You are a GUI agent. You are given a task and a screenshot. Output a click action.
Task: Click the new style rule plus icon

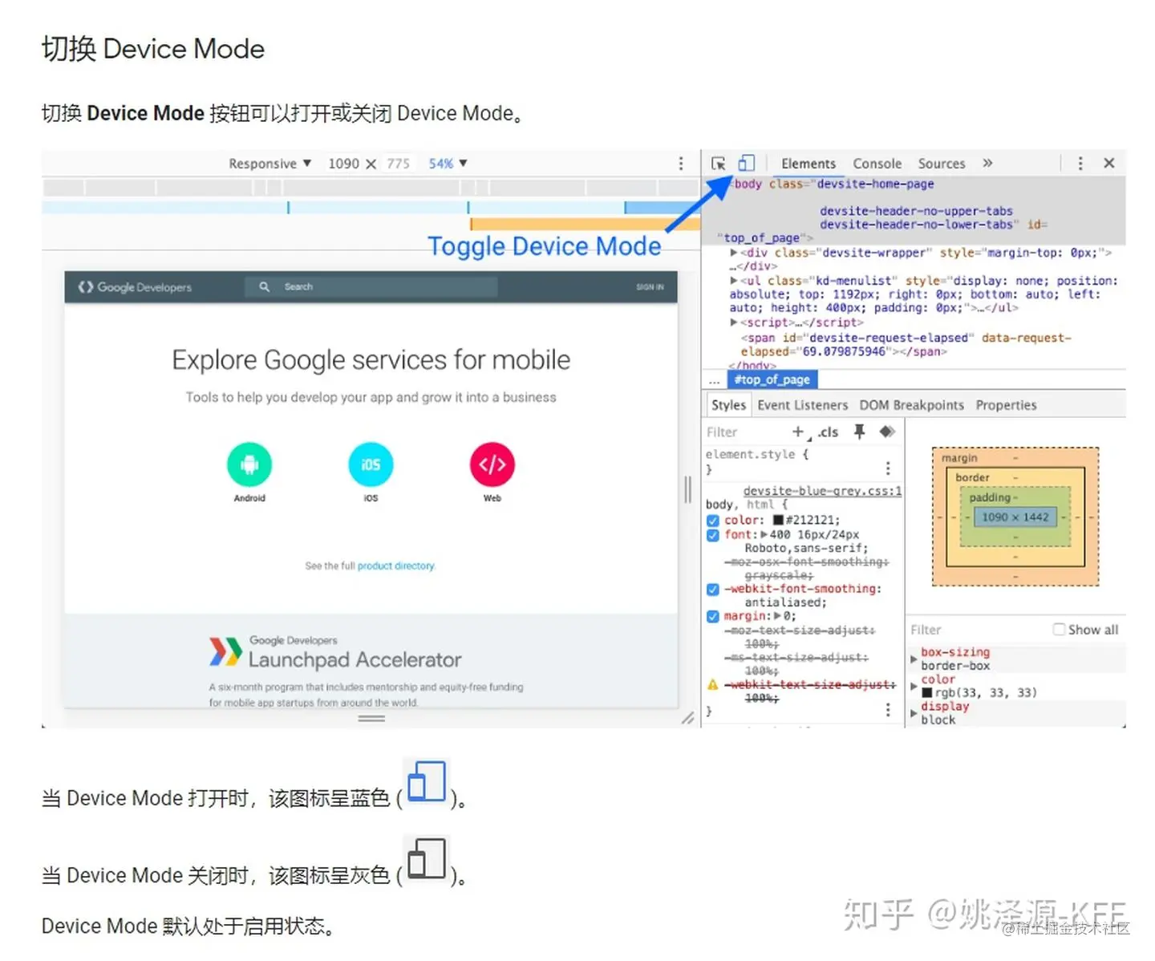click(798, 432)
